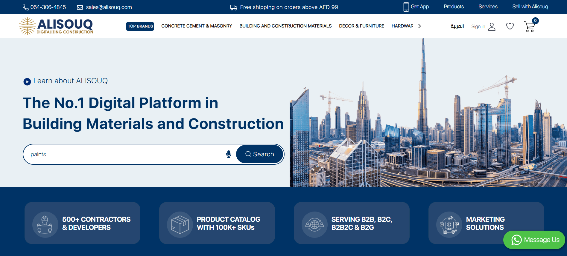The image size is (567, 256).
Task: Open the TOP BRANDS menu
Action: point(140,26)
